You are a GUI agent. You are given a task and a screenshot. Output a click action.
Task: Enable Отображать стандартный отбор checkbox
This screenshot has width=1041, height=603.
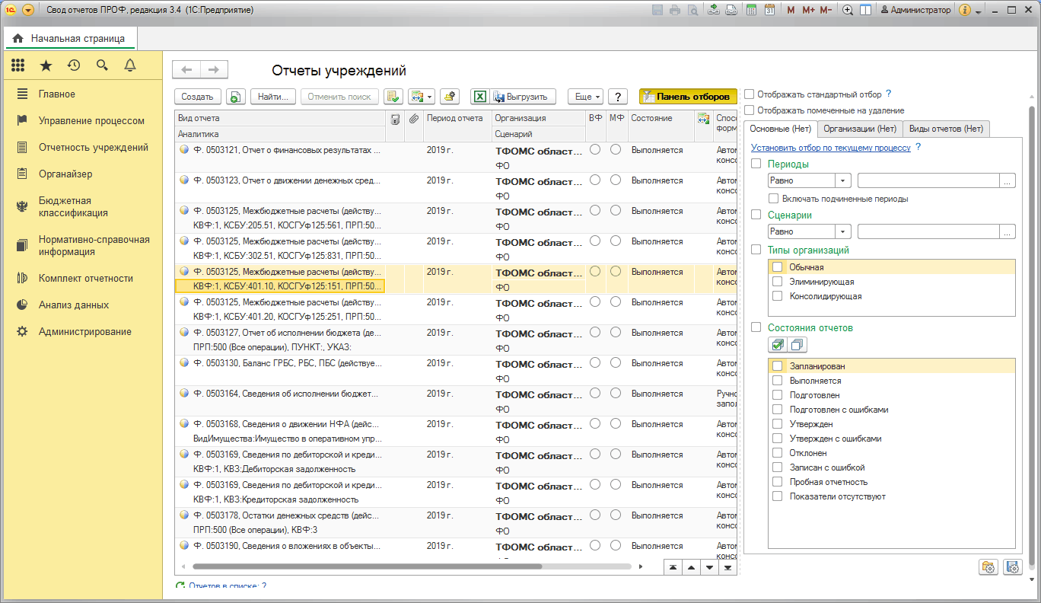[750, 94]
